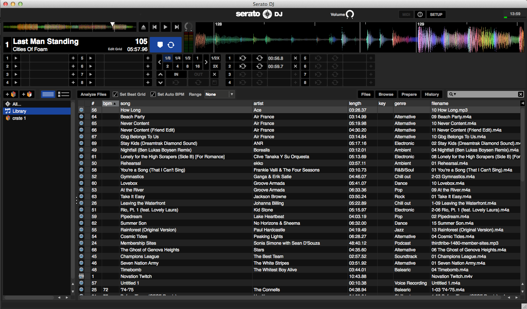Screen dimensions: 527x309
Task: Double loop length with 2X
Action: pyautogui.click(x=216, y=66)
